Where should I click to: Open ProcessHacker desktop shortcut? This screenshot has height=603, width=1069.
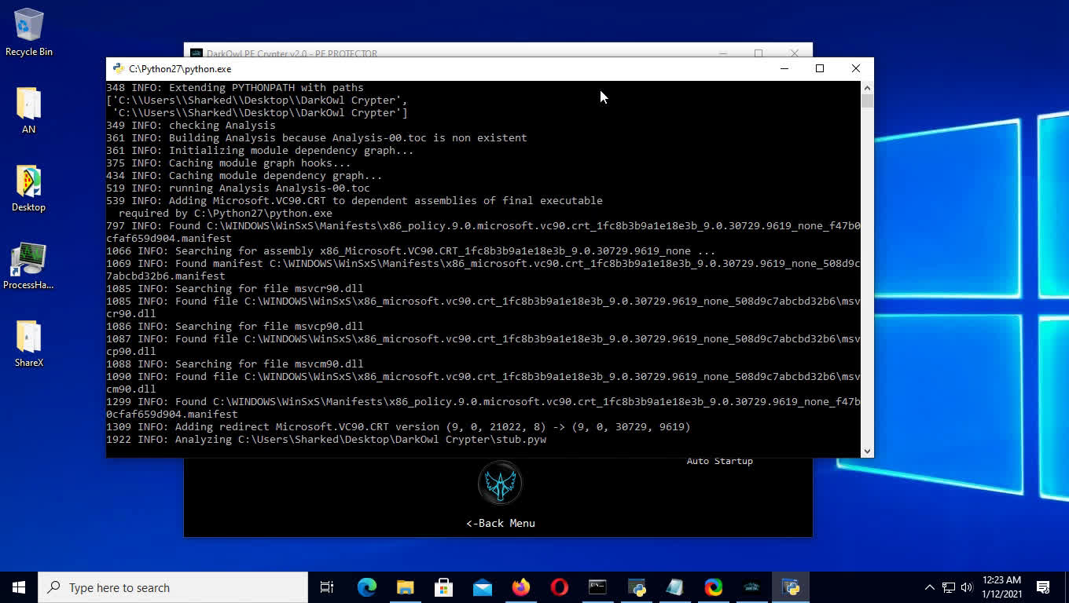28,267
